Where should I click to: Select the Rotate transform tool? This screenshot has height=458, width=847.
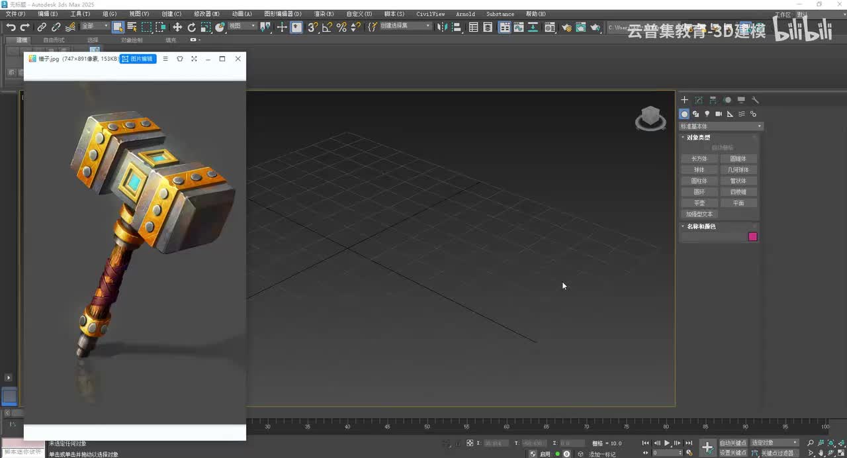tap(191, 27)
